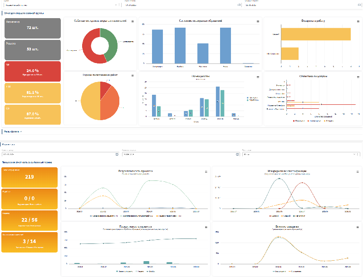Image resolution: width=363 pixels, height=277 pixels.
Task: Collapse the "Параметры" section header
Action: (x=10, y=145)
